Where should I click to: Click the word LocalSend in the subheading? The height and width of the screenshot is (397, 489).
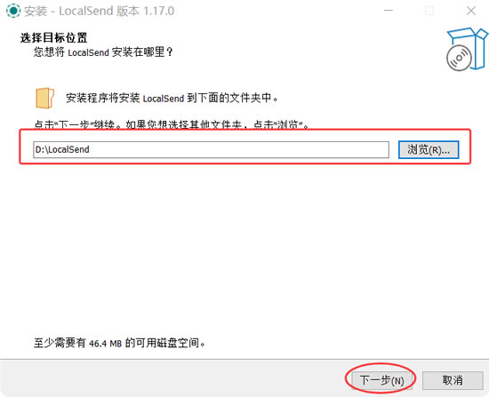(x=88, y=52)
